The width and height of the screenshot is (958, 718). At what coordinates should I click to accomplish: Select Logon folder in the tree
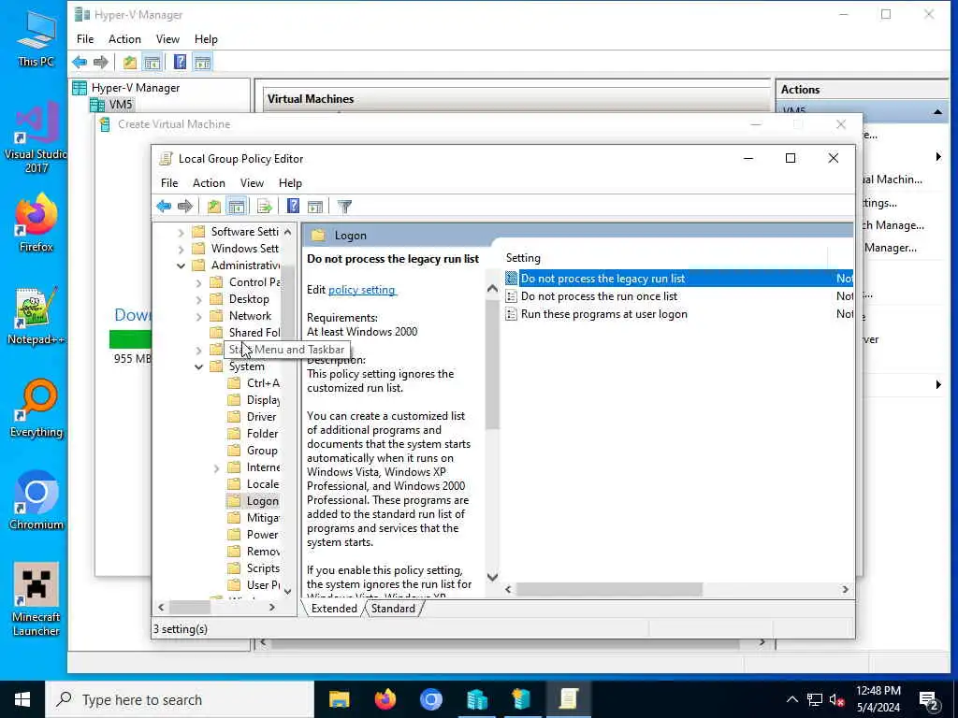pyautogui.click(x=263, y=501)
